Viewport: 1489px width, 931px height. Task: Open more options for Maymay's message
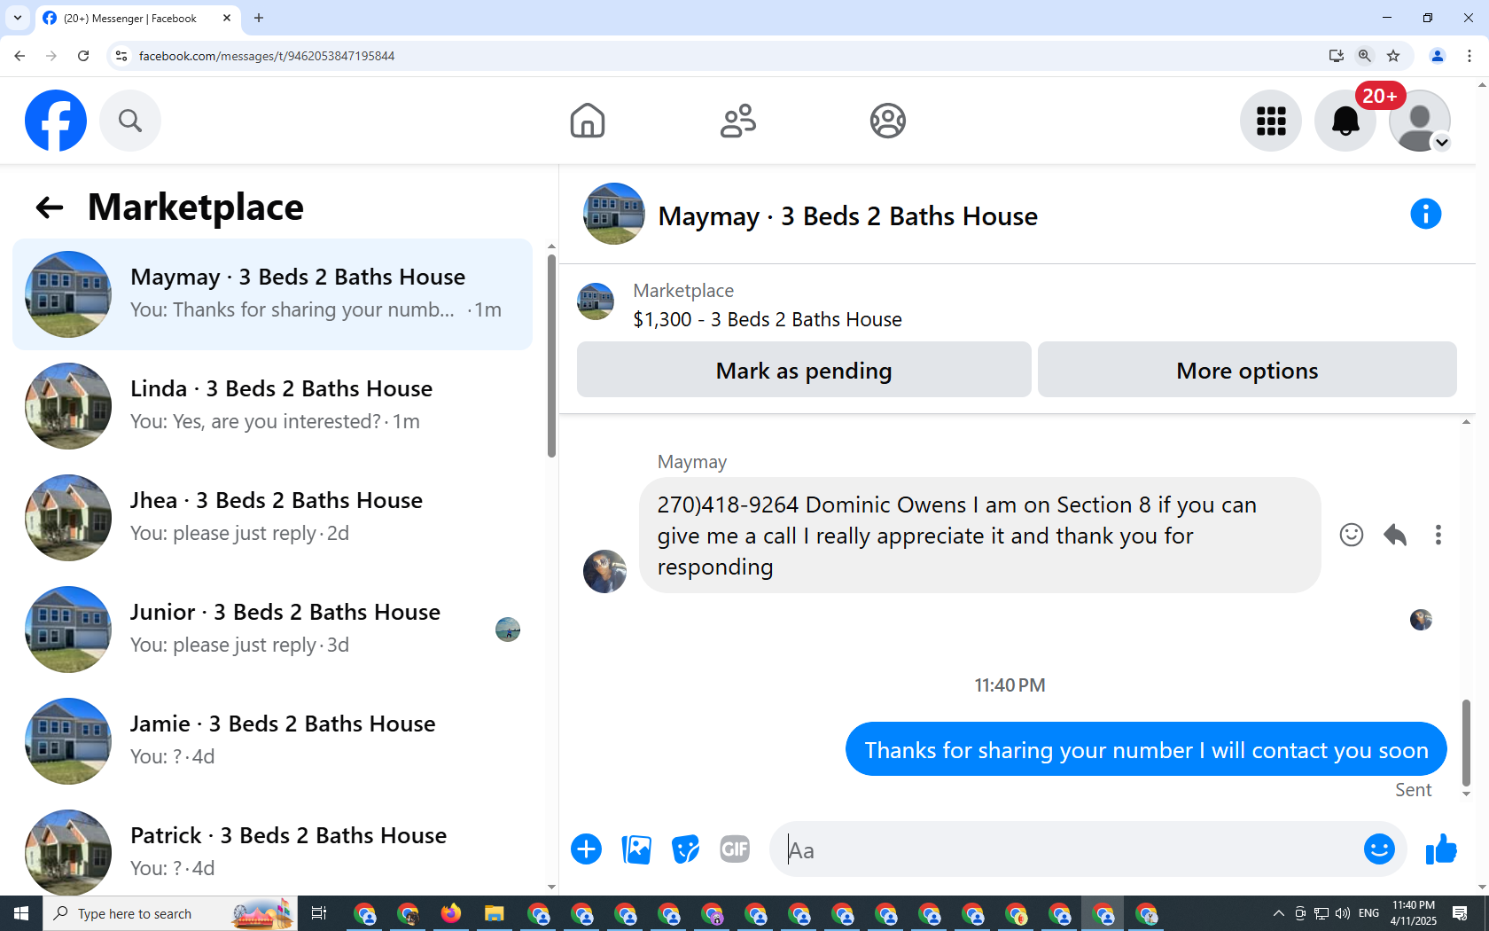(x=1438, y=535)
